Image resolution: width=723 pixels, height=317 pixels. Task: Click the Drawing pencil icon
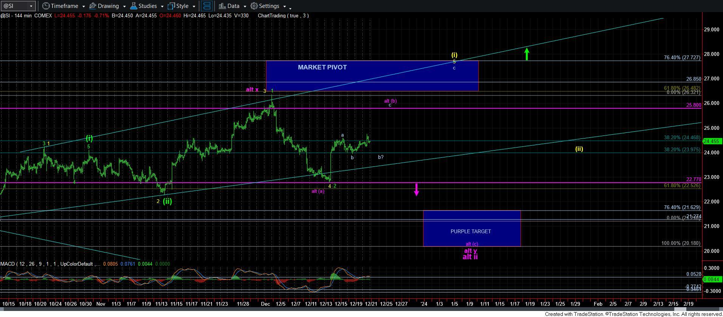[x=93, y=6]
